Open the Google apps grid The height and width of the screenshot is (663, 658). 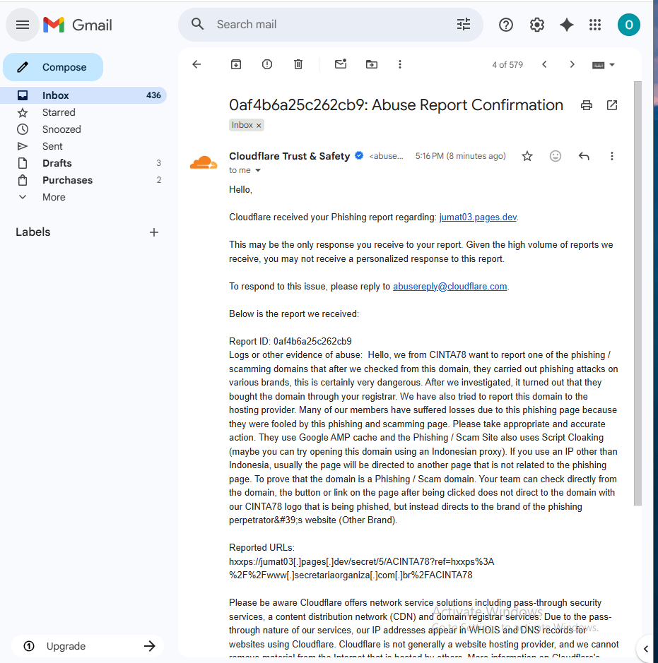pyautogui.click(x=595, y=25)
